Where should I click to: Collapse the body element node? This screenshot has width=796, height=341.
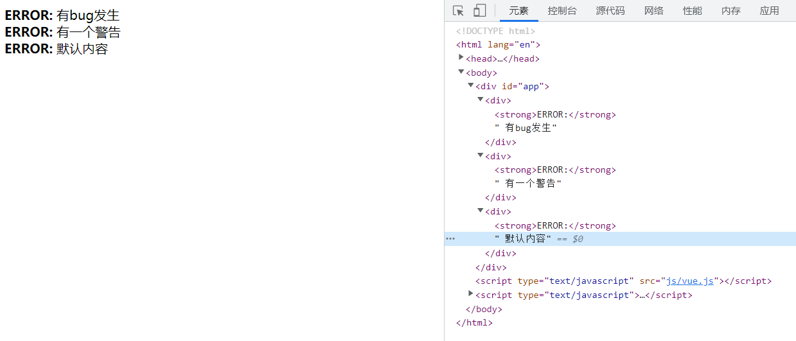[x=461, y=72]
